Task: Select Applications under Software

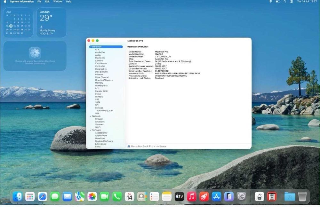Action: [101, 136]
